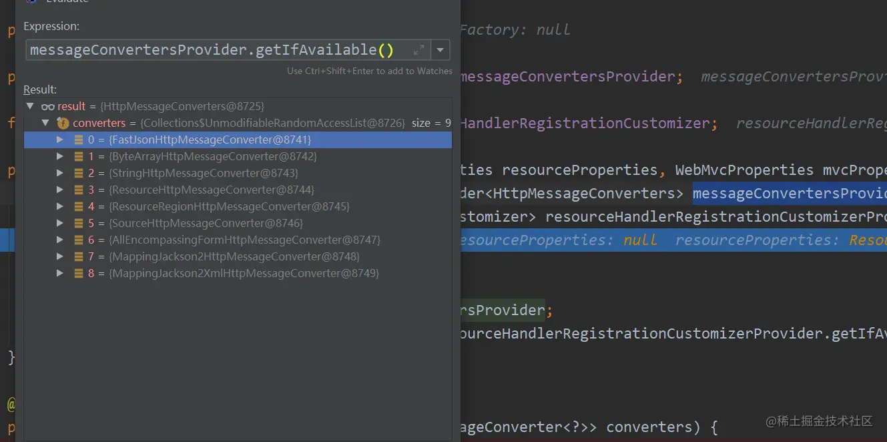
Task: Open the expression history dropdown arrow
Action: (x=440, y=50)
